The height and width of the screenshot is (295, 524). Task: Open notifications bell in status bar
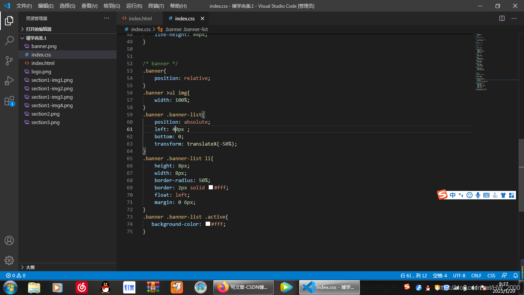(x=516, y=275)
